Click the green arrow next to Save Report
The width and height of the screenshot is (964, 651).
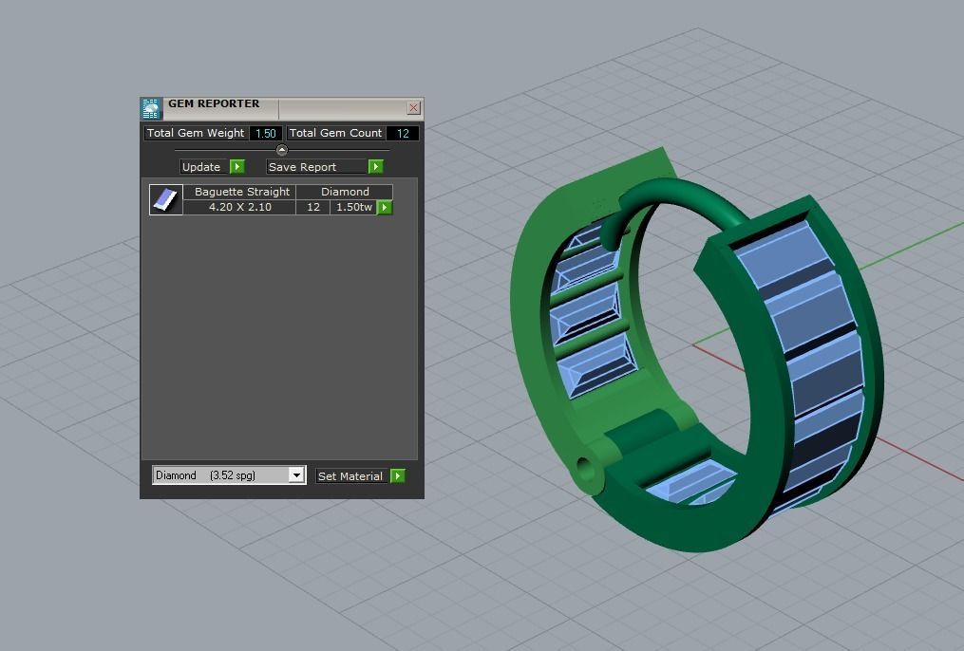tap(376, 166)
